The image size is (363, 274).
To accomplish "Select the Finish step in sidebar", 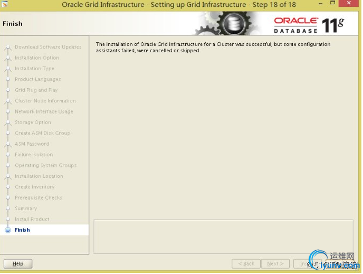I will (x=23, y=230).
